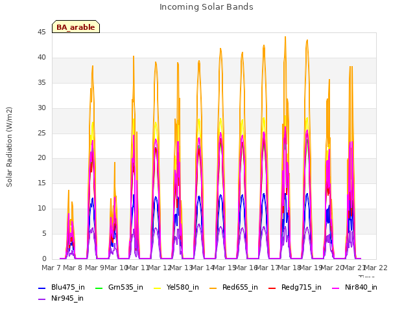The image size is (415, 311).
Task: Click the Mar 7 x-axis tick label
Action: [x=51, y=268]
